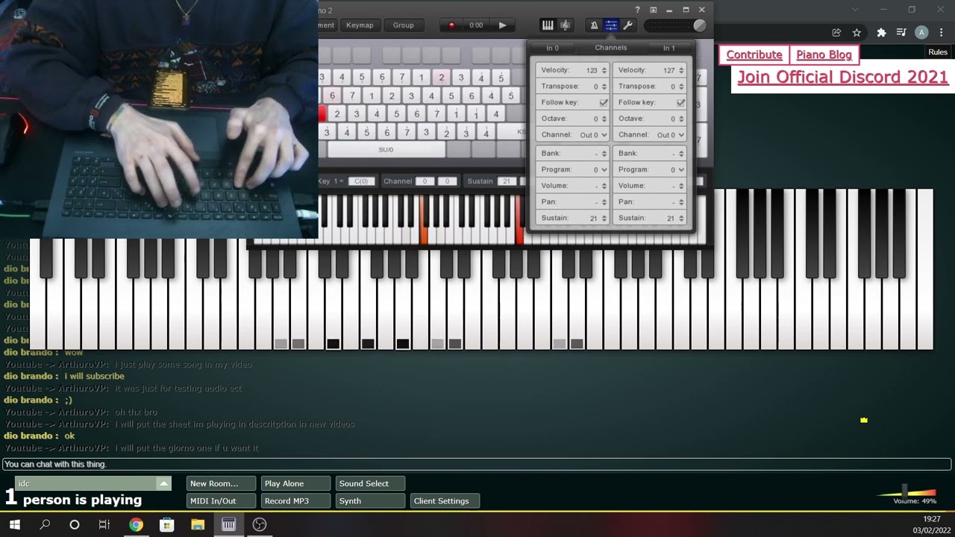Click the Record MP3 button
955x537 pixels.
click(x=295, y=501)
